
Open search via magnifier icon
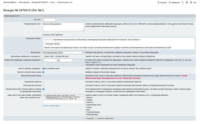point(183,2)
